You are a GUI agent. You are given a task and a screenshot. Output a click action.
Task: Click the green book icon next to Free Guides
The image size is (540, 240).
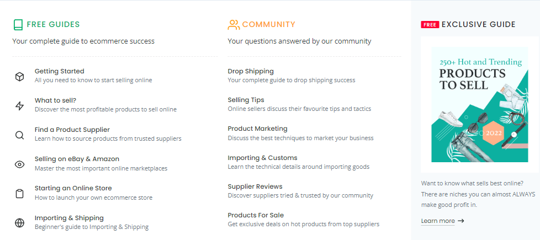[x=18, y=24]
